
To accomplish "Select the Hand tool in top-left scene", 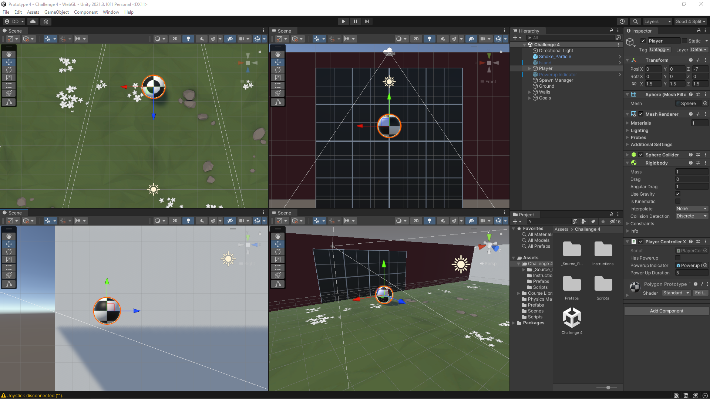I will point(9,54).
